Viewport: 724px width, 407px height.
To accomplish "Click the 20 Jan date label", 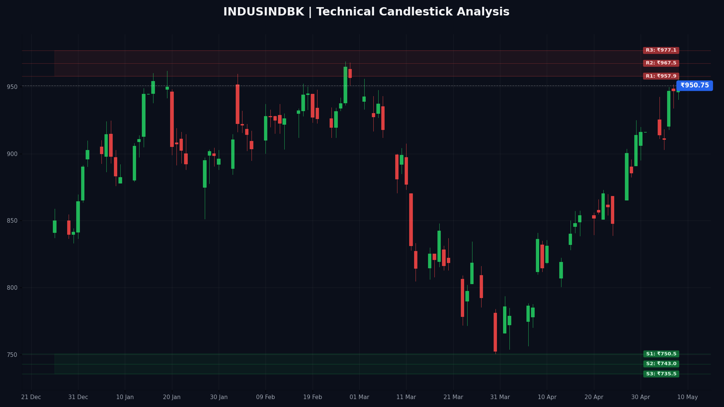I will click(x=172, y=397).
